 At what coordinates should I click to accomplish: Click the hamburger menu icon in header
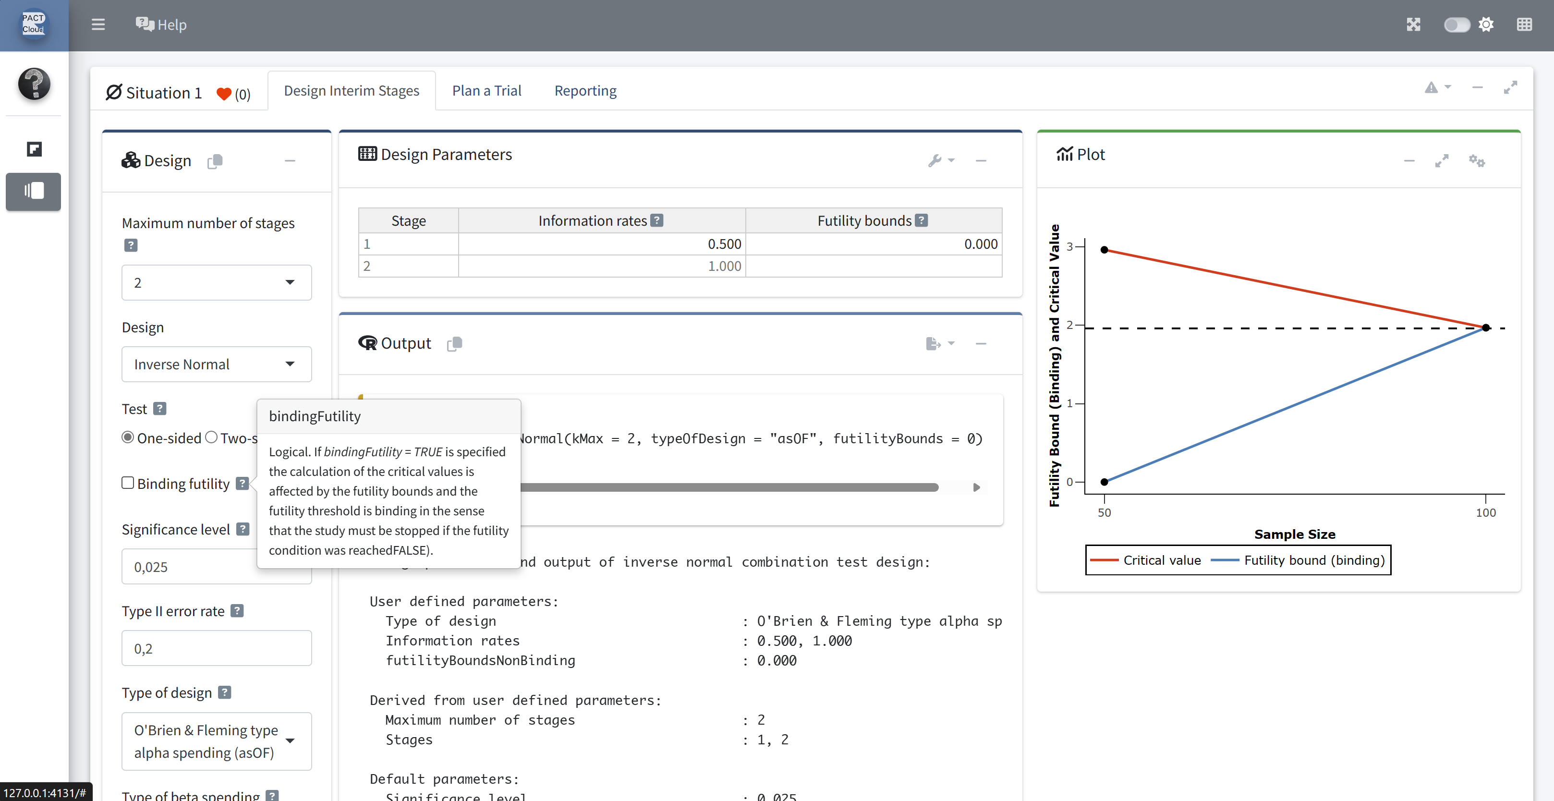[x=98, y=24]
